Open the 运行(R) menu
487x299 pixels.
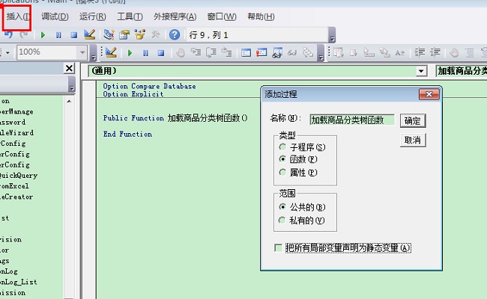(x=93, y=16)
